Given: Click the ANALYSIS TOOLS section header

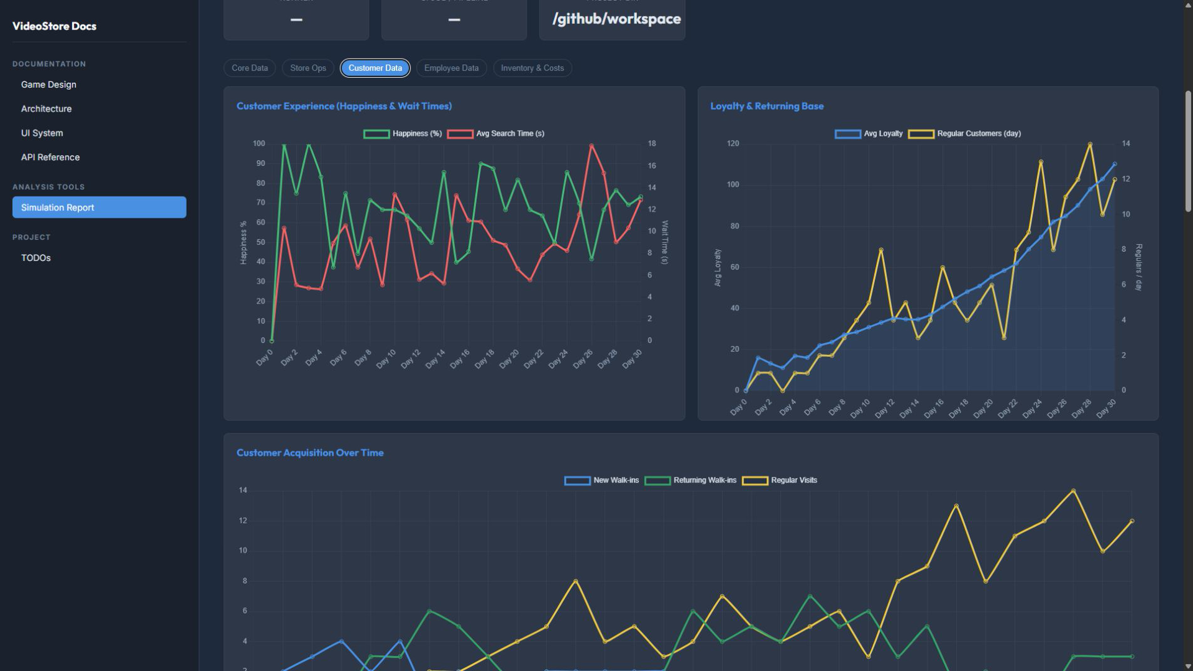Looking at the screenshot, I should tap(48, 187).
